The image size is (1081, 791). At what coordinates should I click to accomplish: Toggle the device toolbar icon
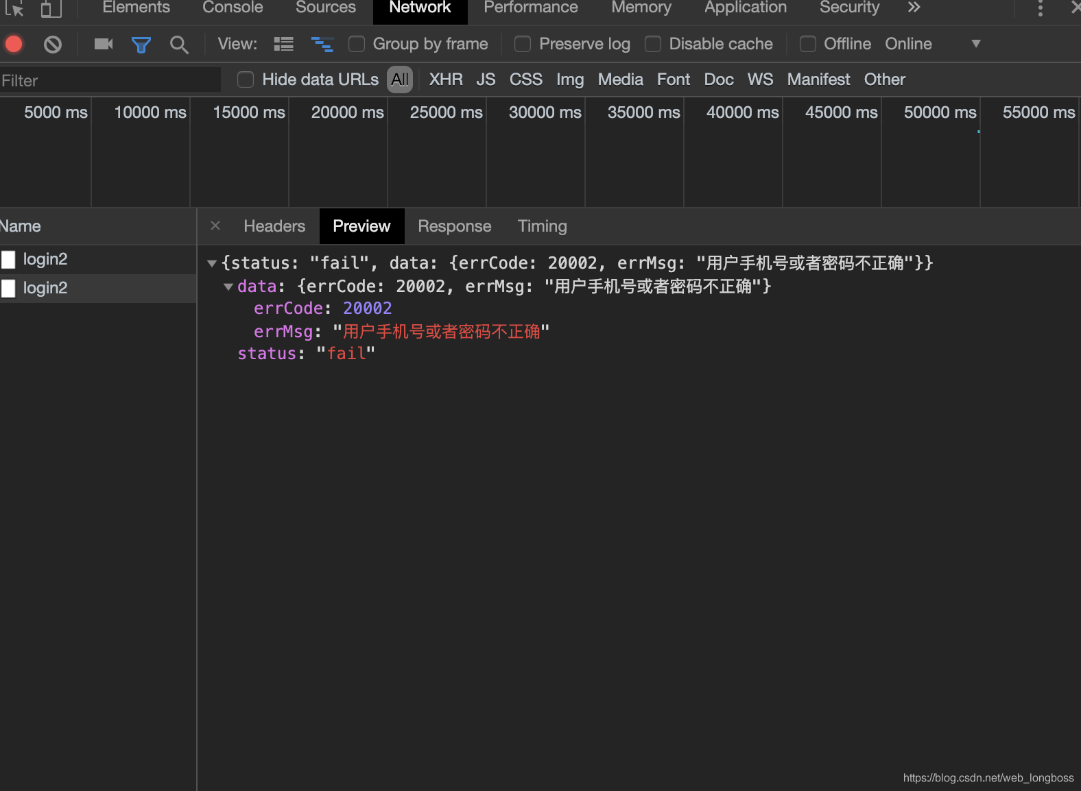pyautogui.click(x=51, y=8)
